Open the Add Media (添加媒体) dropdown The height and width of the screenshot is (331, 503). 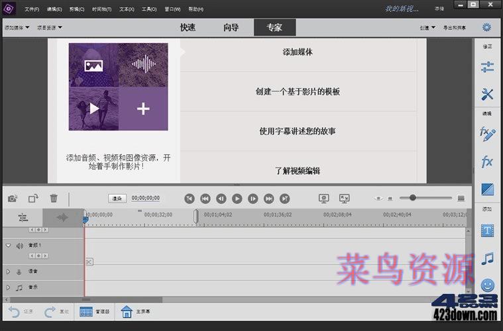(x=17, y=28)
